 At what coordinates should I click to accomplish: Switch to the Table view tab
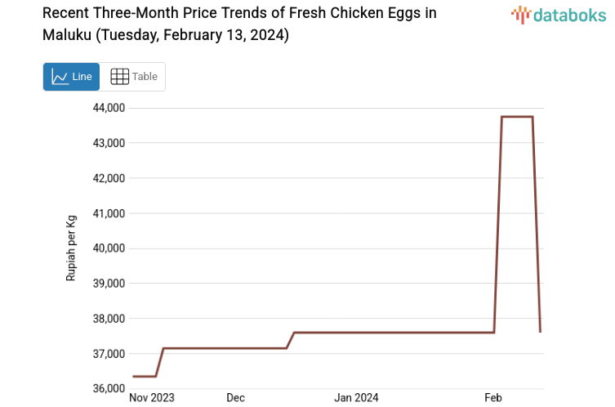pyautogui.click(x=133, y=77)
